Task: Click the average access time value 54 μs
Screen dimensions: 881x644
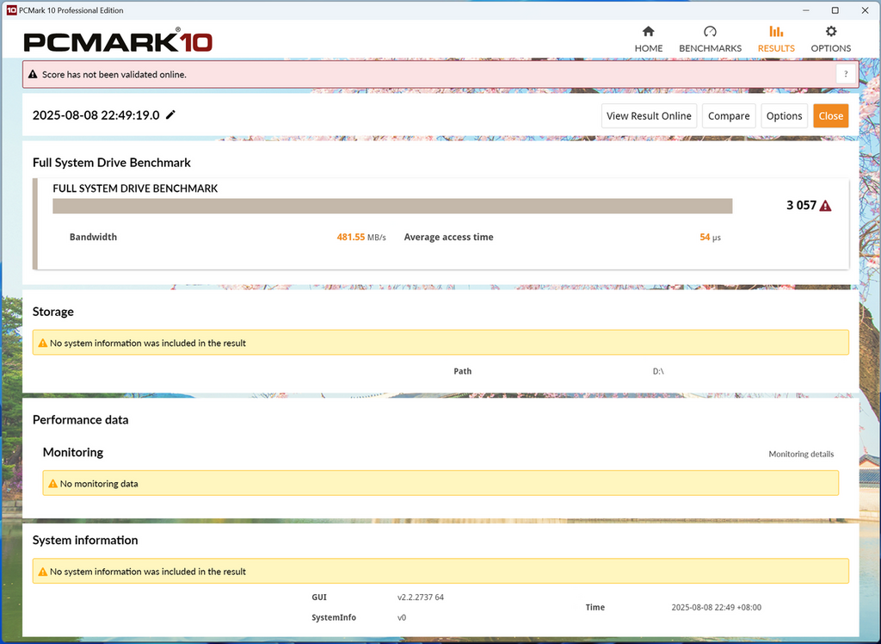Action: pyautogui.click(x=710, y=238)
